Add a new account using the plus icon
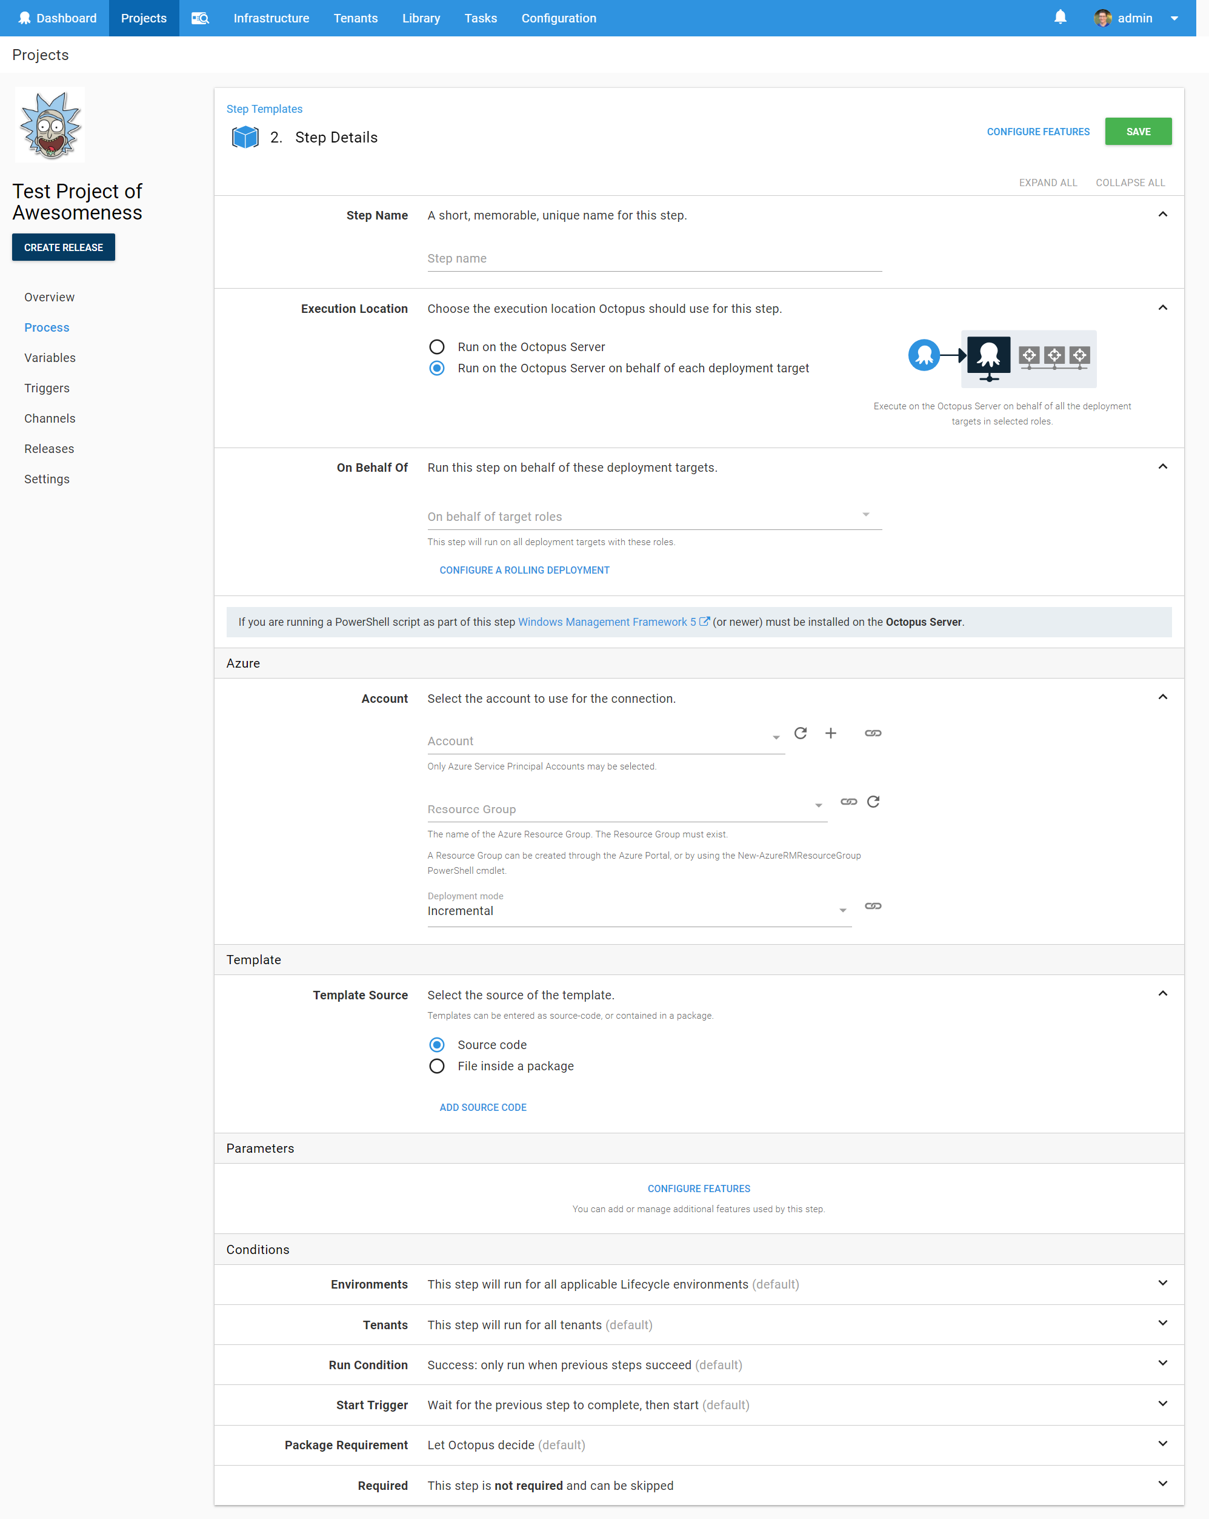Image resolution: width=1209 pixels, height=1519 pixels. (831, 734)
